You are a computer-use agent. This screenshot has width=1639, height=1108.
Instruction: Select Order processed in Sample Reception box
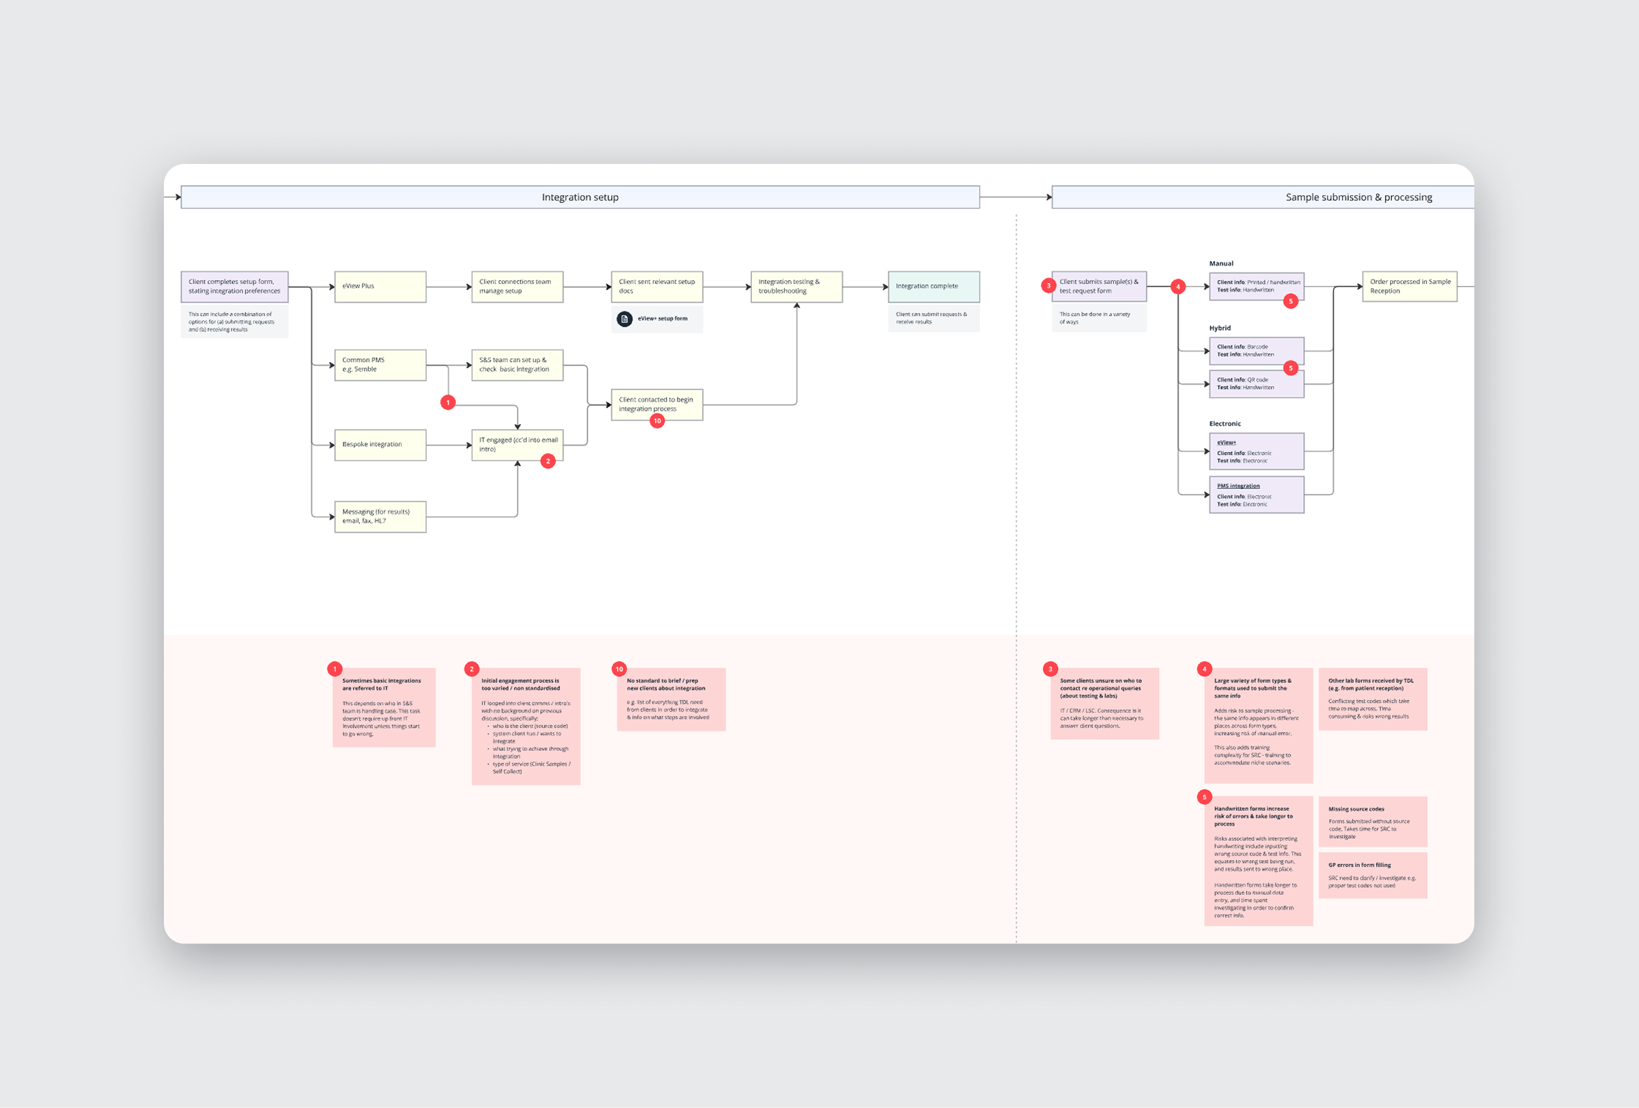(1410, 286)
